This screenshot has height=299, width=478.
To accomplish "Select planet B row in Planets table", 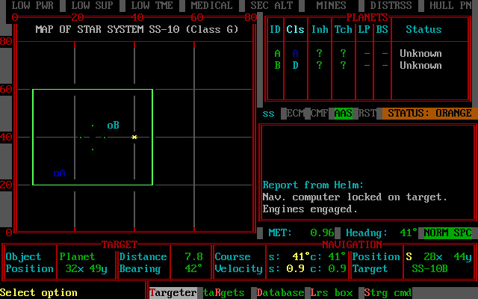I will pyautogui.click(x=366, y=65).
